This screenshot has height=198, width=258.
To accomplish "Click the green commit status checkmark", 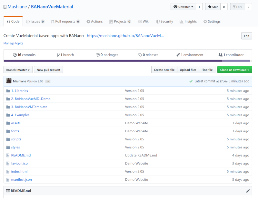I will click(x=191, y=81).
